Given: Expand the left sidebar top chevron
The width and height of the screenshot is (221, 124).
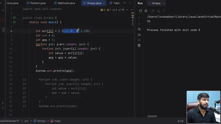Looking at the screenshot, I should click(x=3, y=10).
